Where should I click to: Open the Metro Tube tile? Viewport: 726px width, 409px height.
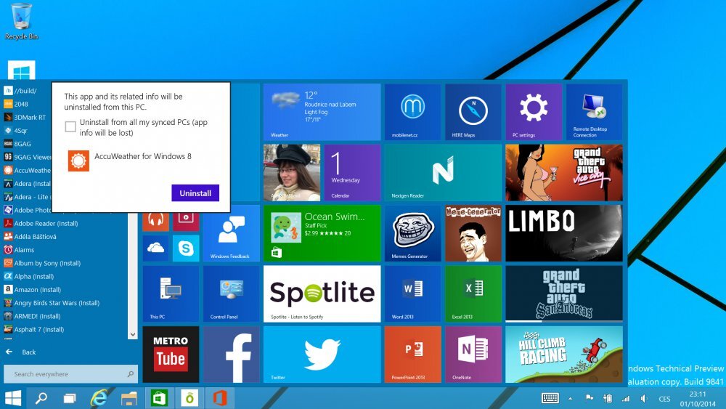coord(171,355)
